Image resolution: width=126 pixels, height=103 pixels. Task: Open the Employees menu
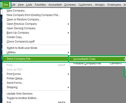114,5
